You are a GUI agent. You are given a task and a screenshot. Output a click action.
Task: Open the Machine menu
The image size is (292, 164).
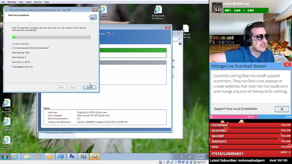(11, 2)
